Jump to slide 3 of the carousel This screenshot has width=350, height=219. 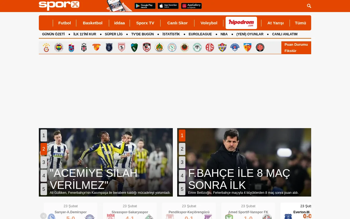point(44,162)
